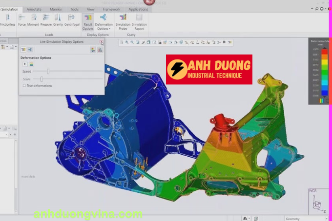Image resolution: width=332 pixels, height=221 pixels.
Task: Activate the Simulation Probe tool
Action: click(123, 20)
